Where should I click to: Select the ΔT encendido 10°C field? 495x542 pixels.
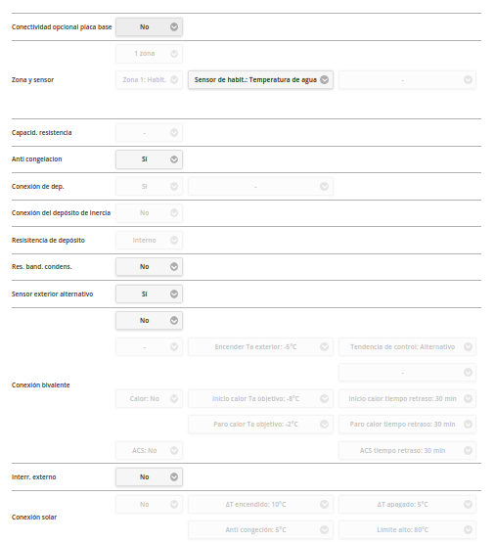coord(260,504)
